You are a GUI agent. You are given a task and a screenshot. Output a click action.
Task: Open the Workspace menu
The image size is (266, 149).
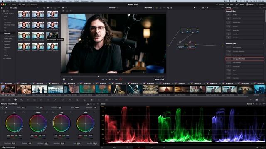(84, 1)
